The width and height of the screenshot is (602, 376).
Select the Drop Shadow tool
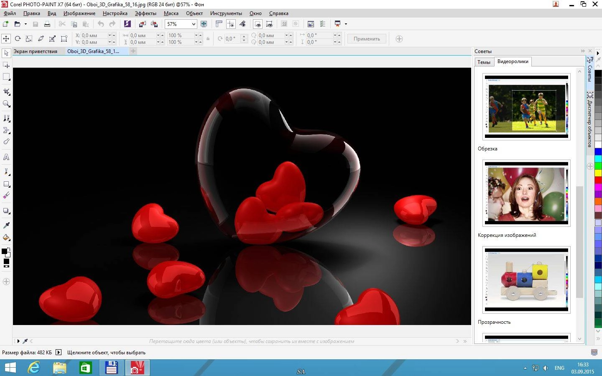tap(6, 211)
